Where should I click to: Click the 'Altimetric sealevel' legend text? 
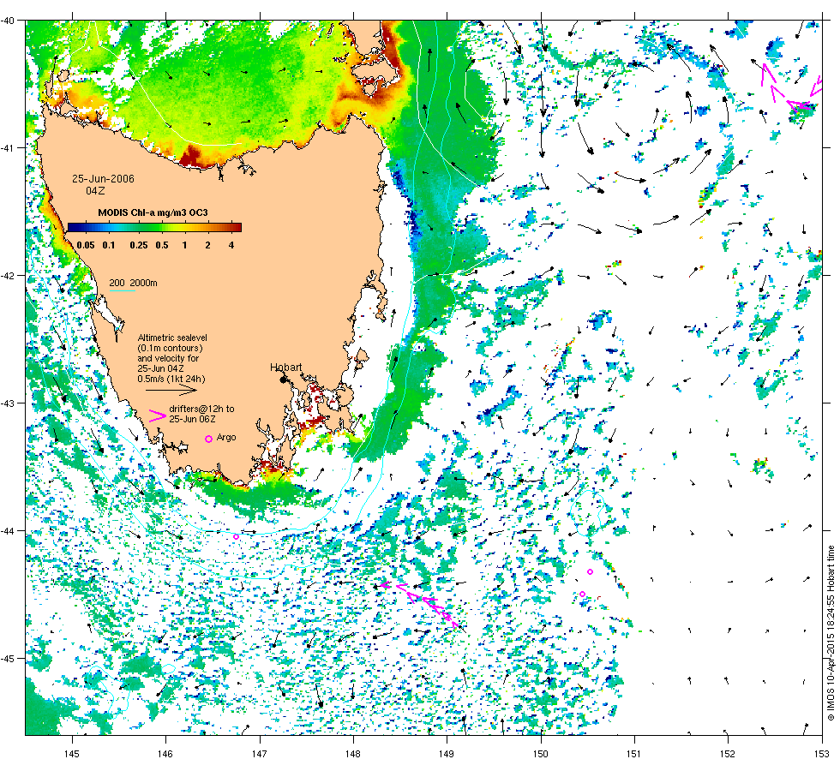172,338
